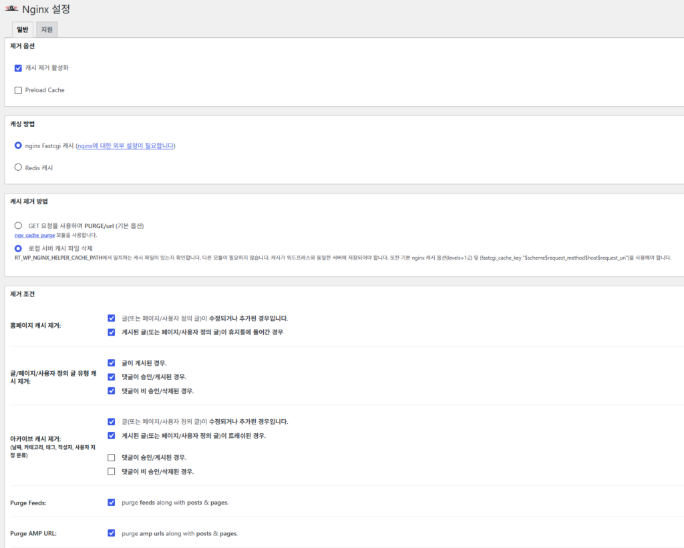Toggle 홈페이지 캐시 제거 수정되거나 추가된 경우 checkbox

coord(112,318)
